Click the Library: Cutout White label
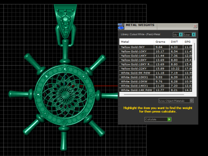The width and height of the screenshot is (208, 156). coord(140,34)
